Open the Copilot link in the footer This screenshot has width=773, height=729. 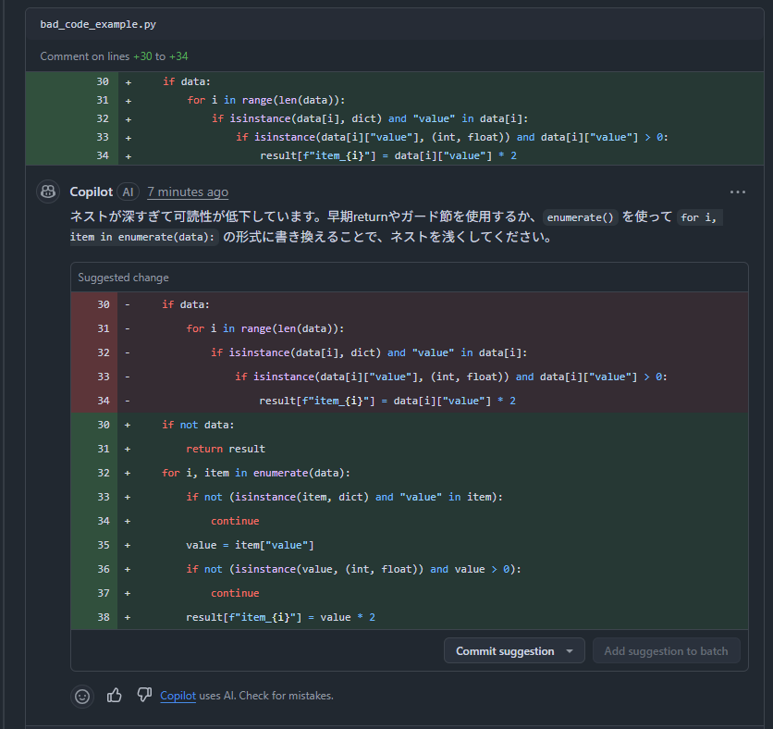coord(178,696)
